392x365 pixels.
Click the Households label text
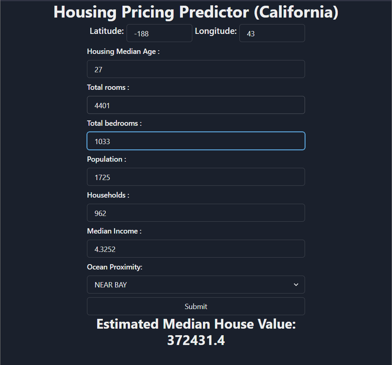[x=108, y=195]
